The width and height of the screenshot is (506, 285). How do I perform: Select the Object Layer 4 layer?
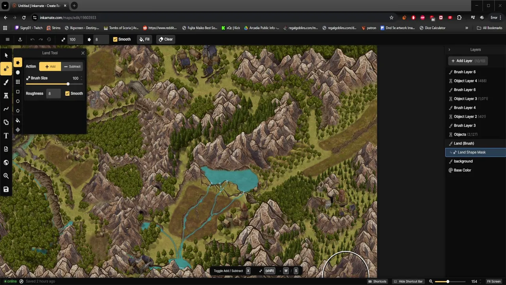tap(476, 81)
